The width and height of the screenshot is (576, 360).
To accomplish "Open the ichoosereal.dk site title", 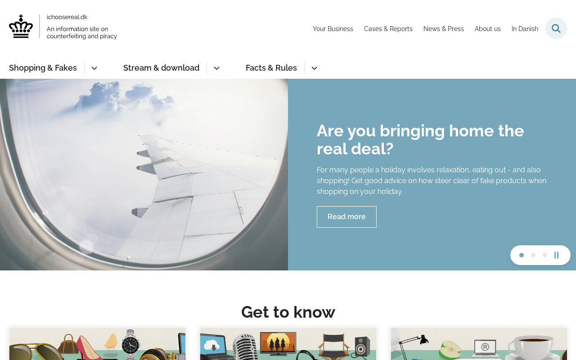I will point(67,17).
